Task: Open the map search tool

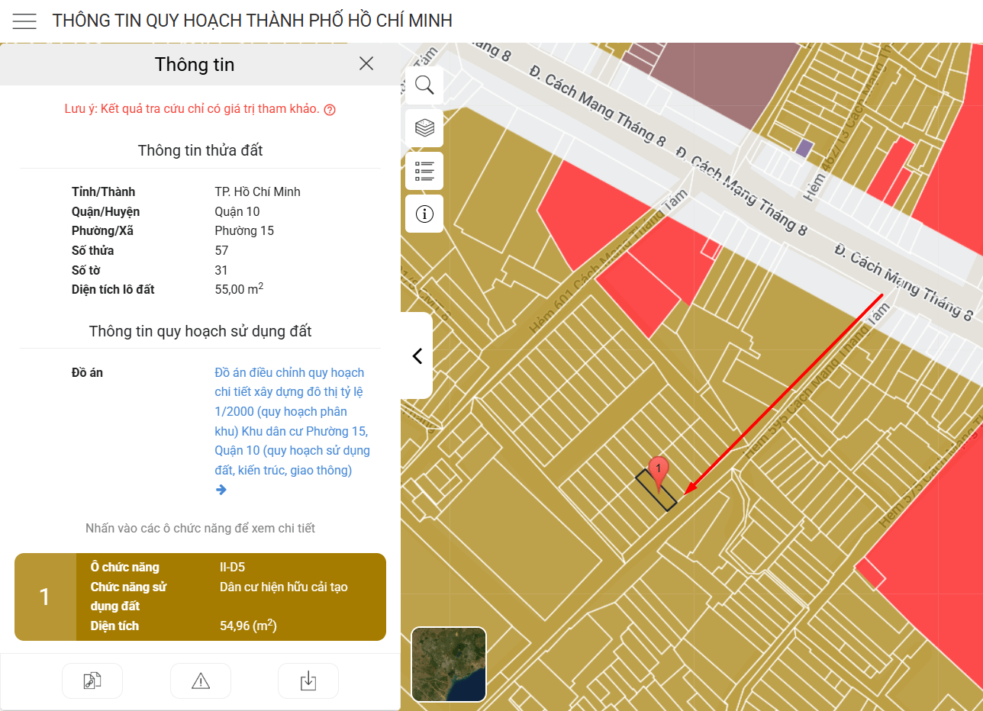Action: coord(424,85)
